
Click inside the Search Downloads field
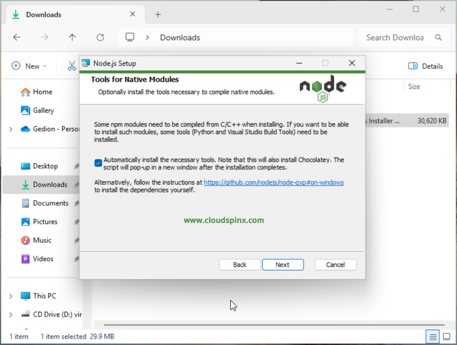click(x=395, y=37)
